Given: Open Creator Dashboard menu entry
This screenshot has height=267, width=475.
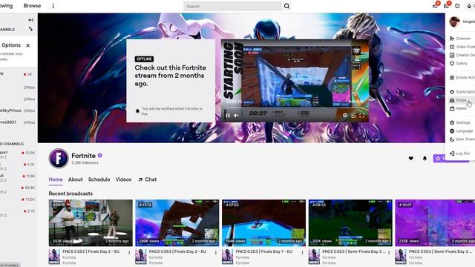Looking at the screenshot, I should pyautogui.click(x=462, y=55).
